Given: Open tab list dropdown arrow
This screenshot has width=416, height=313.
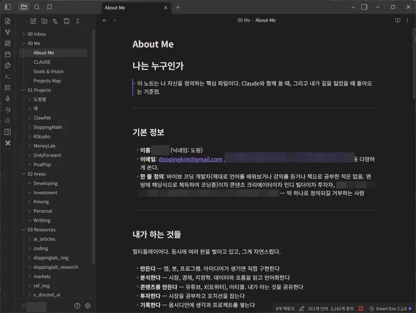Looking at the screenshot, I should pyautogui.click(x=353, y=7).
